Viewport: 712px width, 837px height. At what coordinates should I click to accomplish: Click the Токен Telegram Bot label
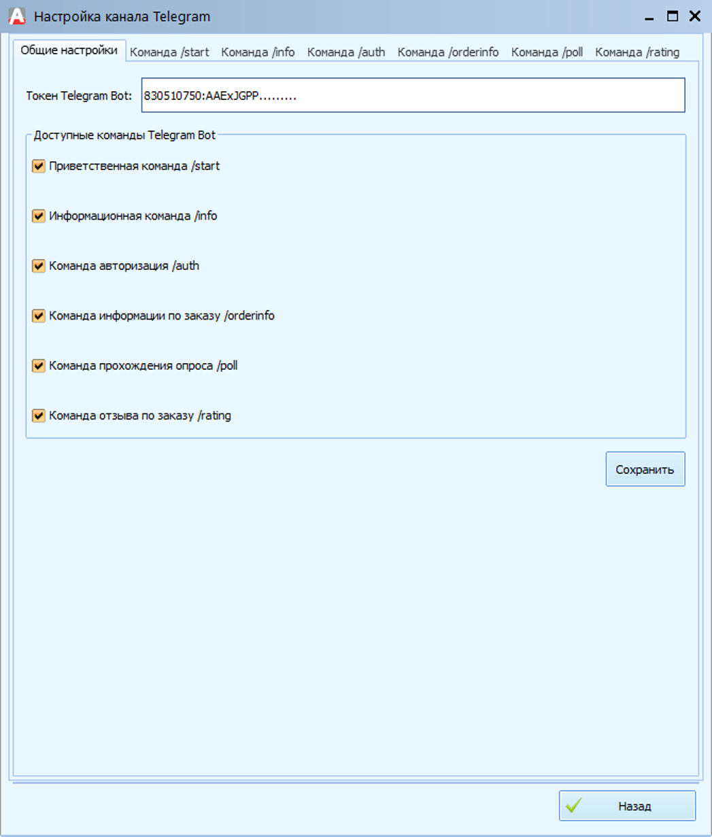pos(79,96)
